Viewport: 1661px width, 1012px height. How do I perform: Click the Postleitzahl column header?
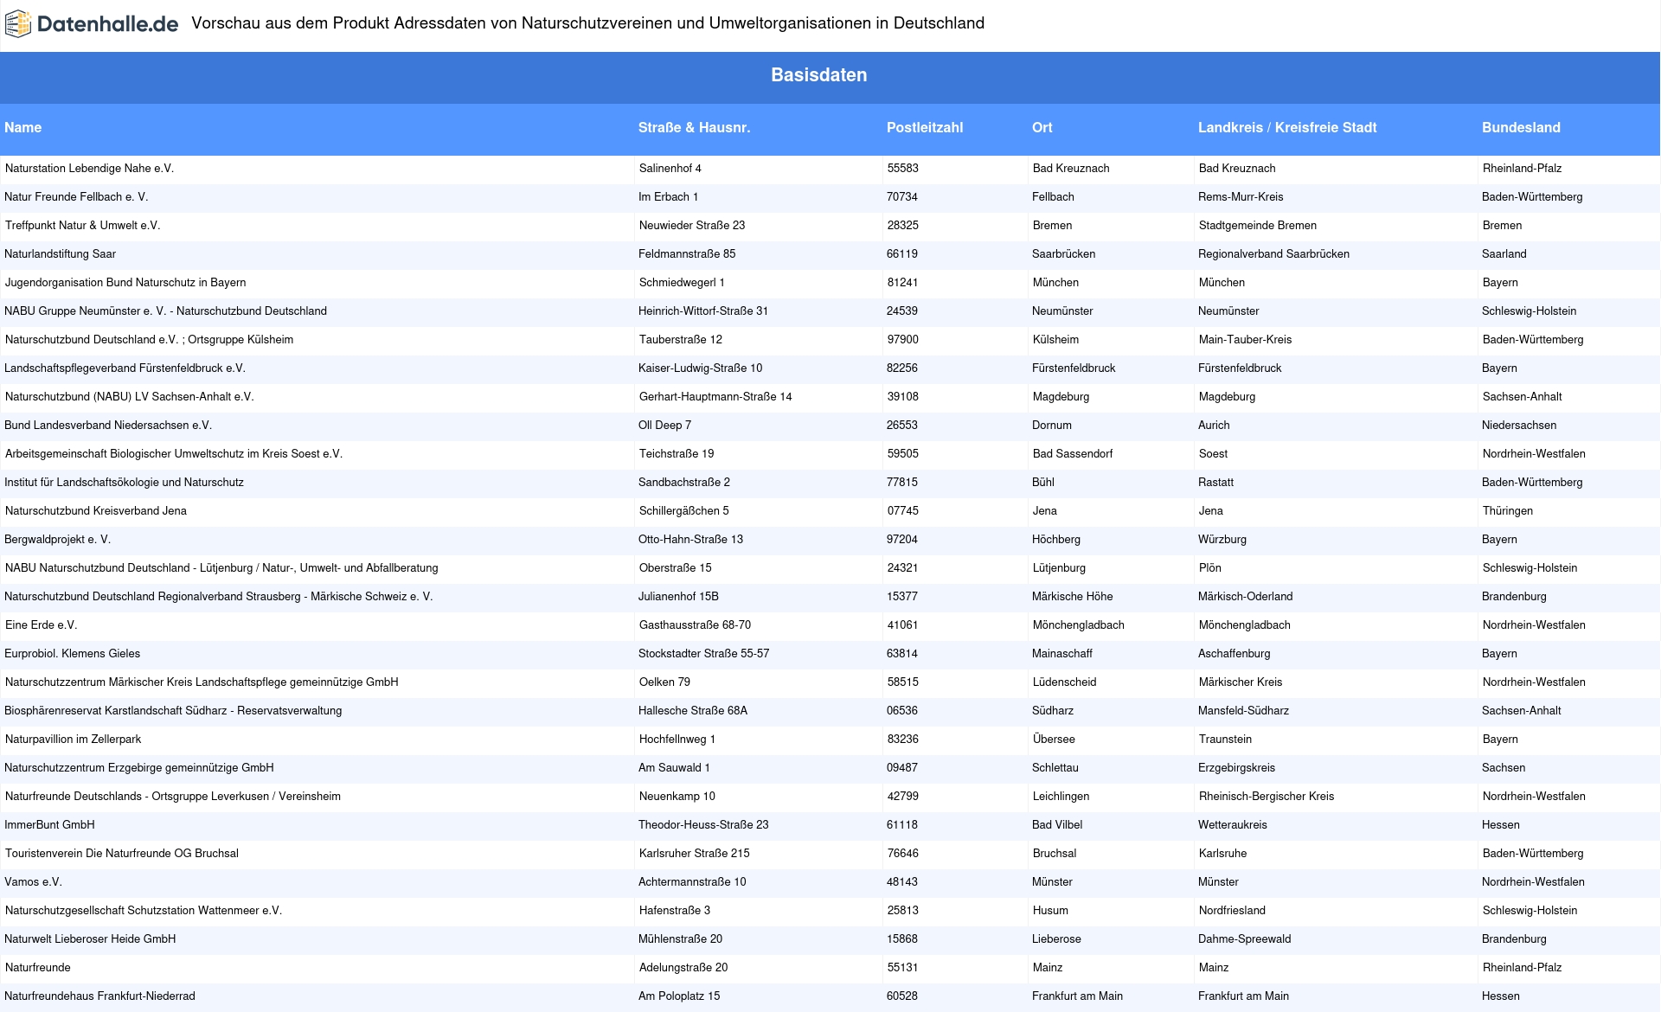(x=925, y=127)
